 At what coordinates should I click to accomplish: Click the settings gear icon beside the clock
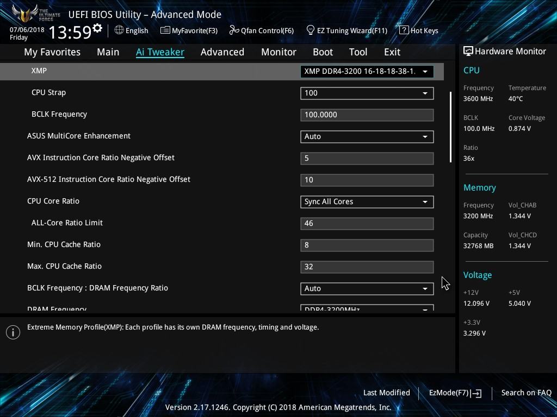pyautogui.click(x=97, y=28)
